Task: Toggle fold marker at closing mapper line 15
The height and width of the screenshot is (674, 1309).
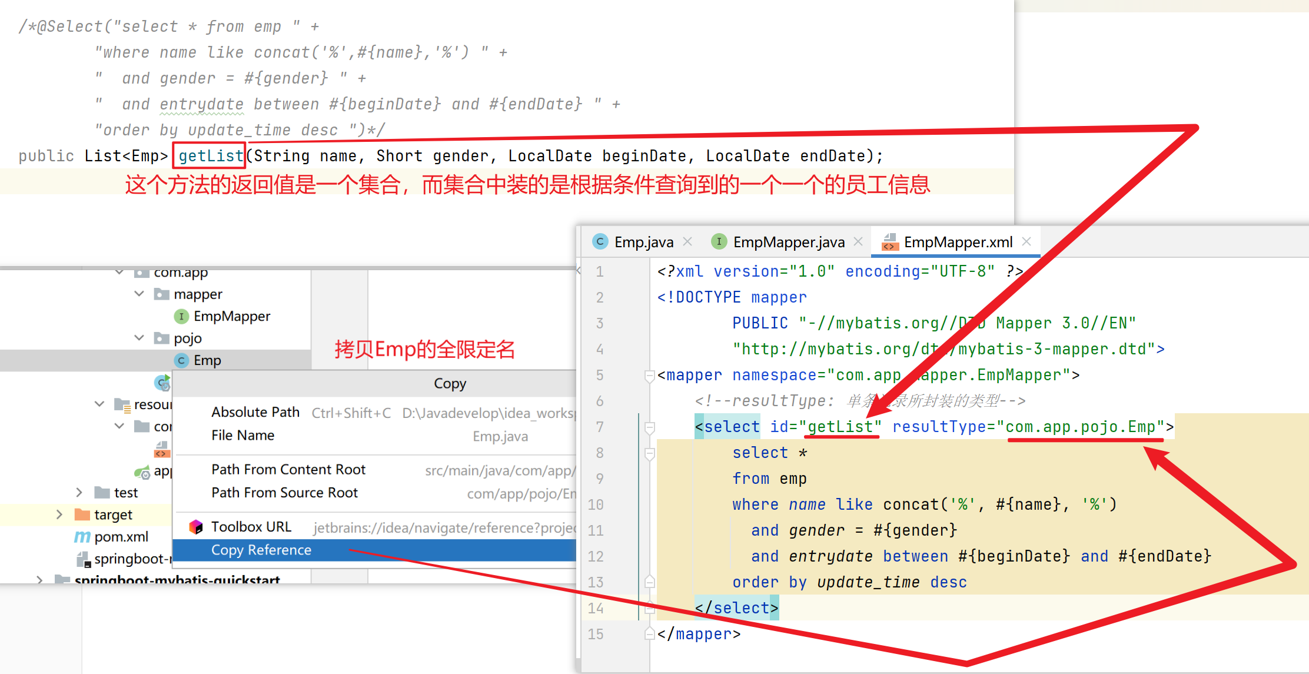Action: coord(649,634)
